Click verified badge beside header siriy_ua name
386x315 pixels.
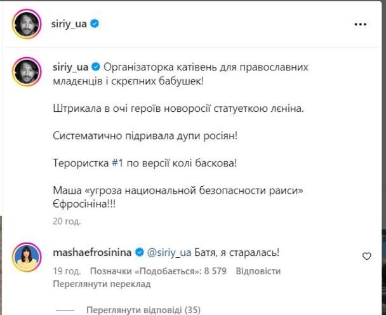[x=95, y=24]
